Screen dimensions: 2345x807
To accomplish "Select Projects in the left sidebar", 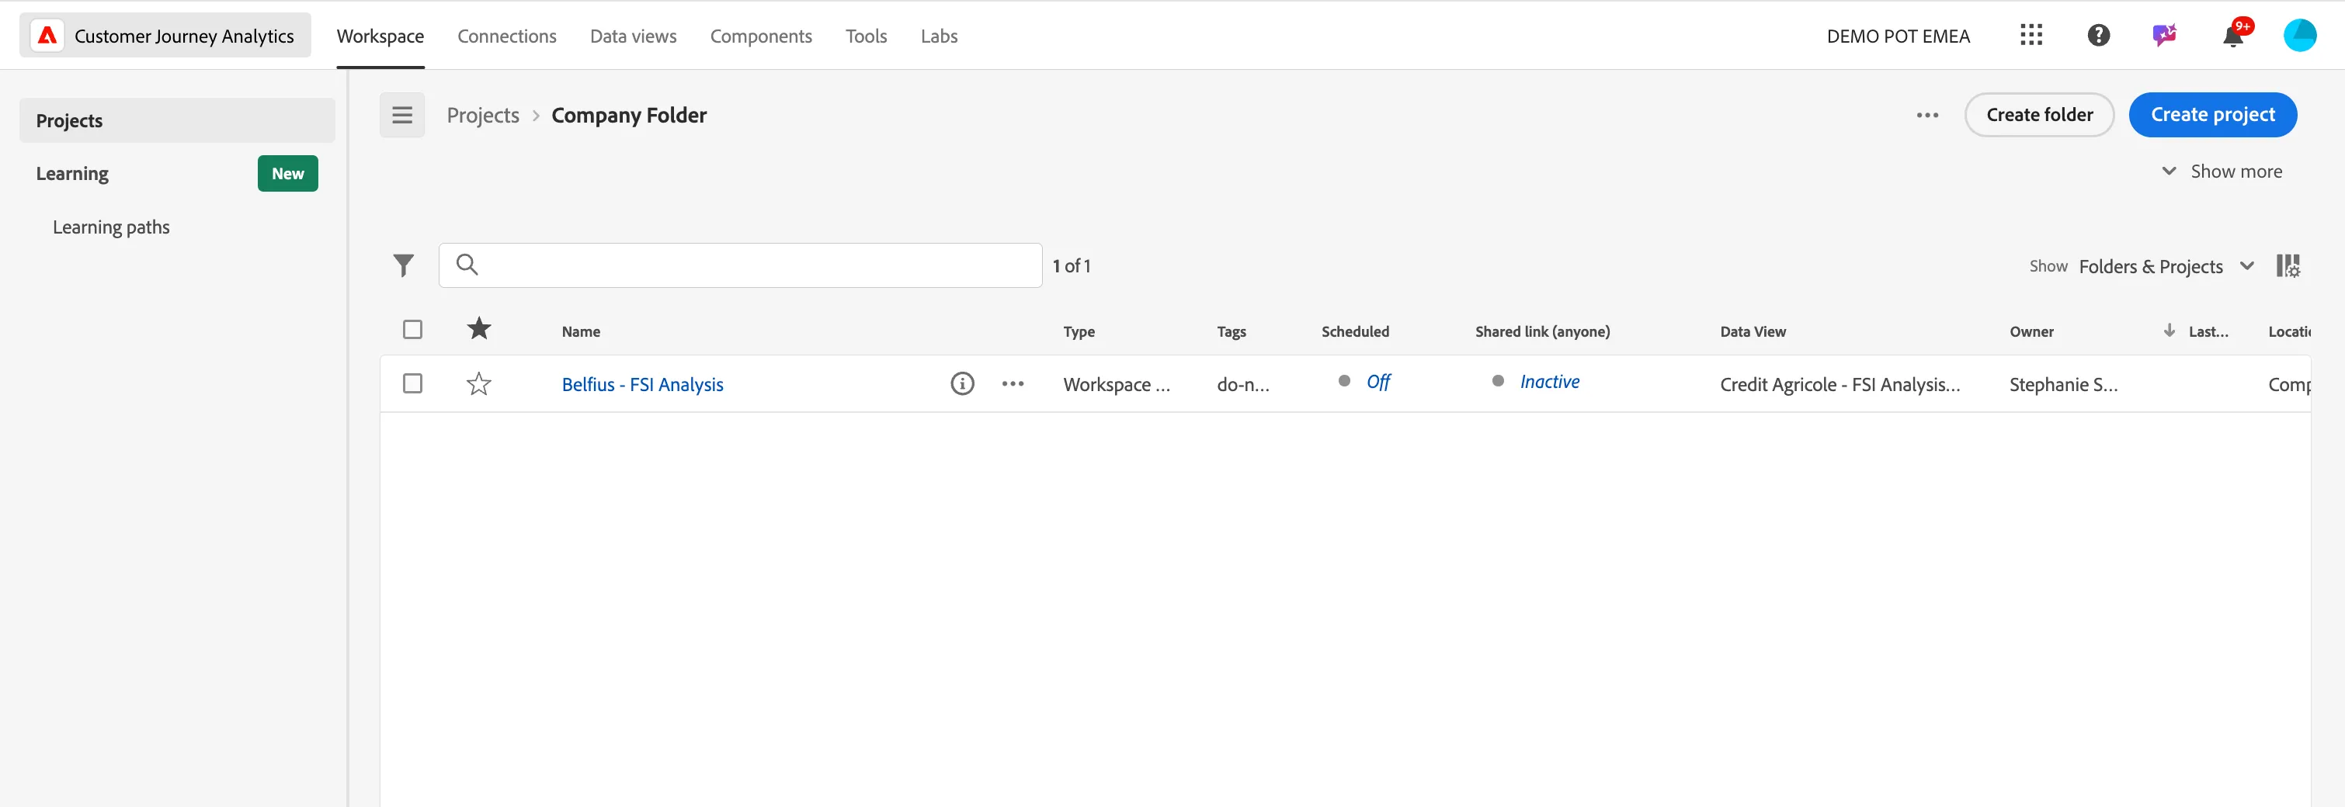I will 176,120.
